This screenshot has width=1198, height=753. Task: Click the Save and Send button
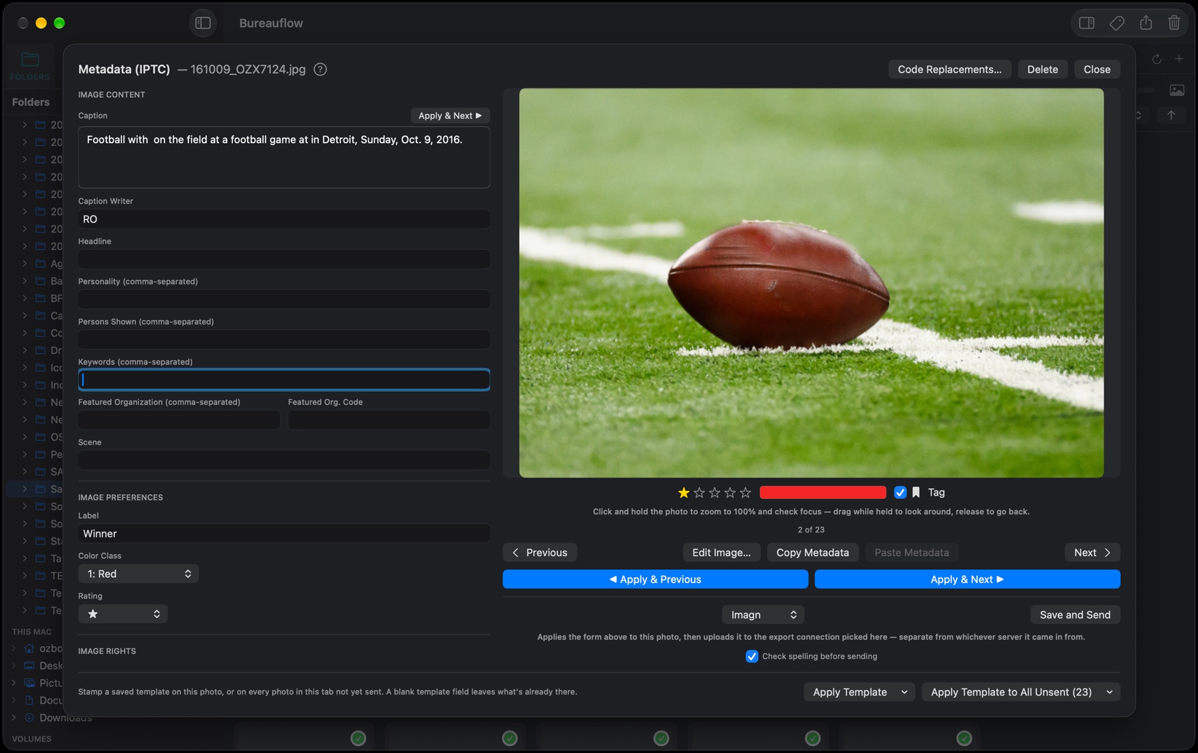[1075, 615]
